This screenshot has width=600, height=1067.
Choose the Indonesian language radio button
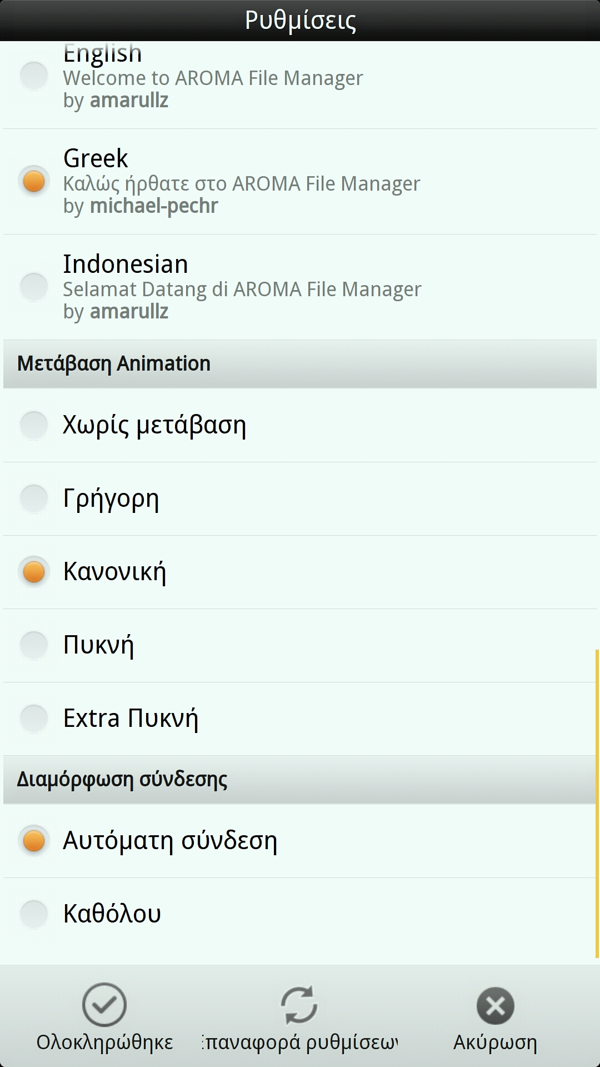click(x=34, y=287)
